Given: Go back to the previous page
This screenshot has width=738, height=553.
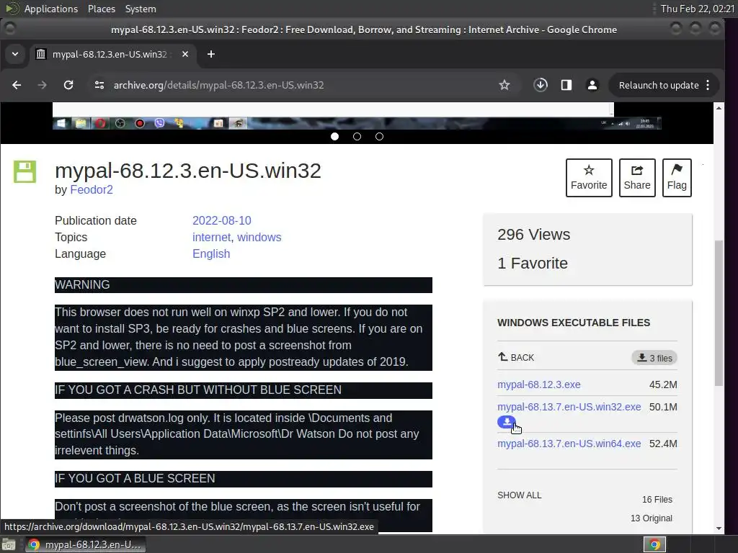Looking at the screenshot, I should click(x=17, y=85).
